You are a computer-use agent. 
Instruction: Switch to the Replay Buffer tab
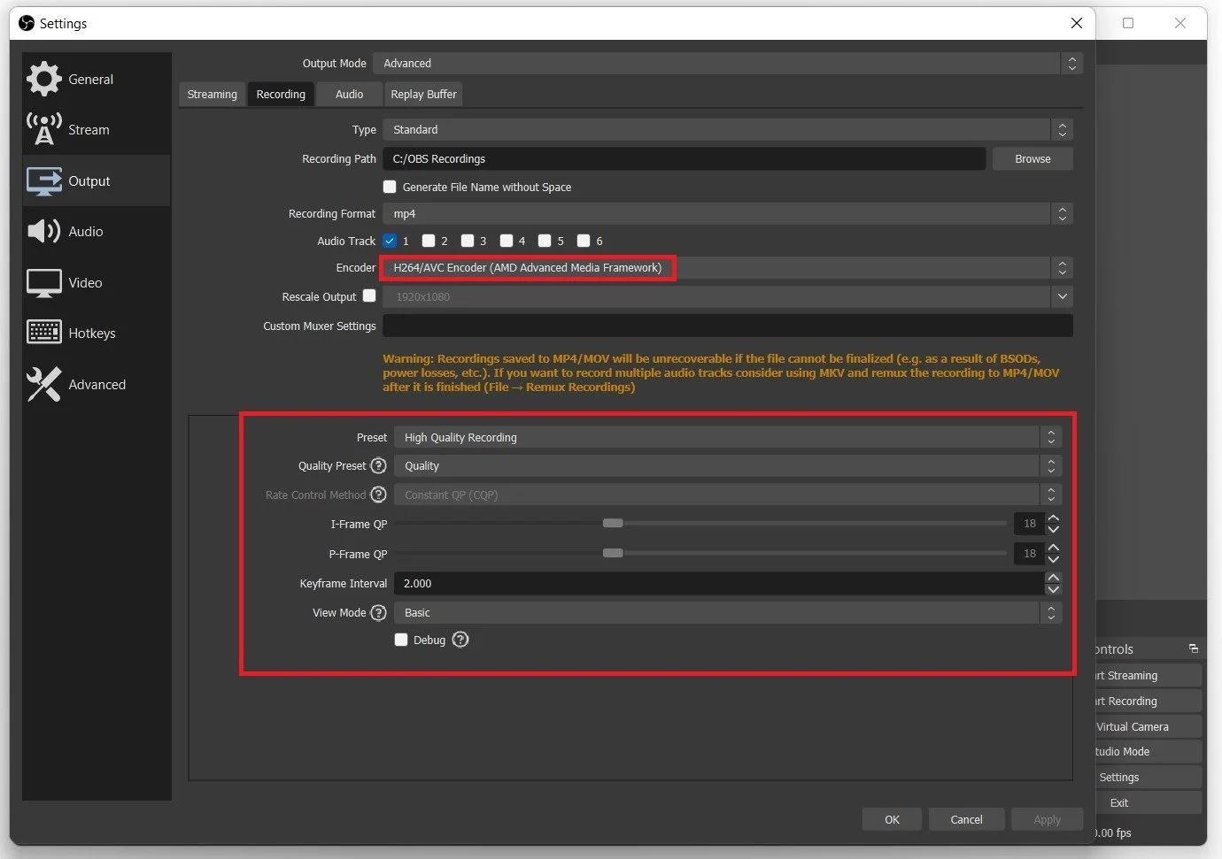click(x=423, y=94)
